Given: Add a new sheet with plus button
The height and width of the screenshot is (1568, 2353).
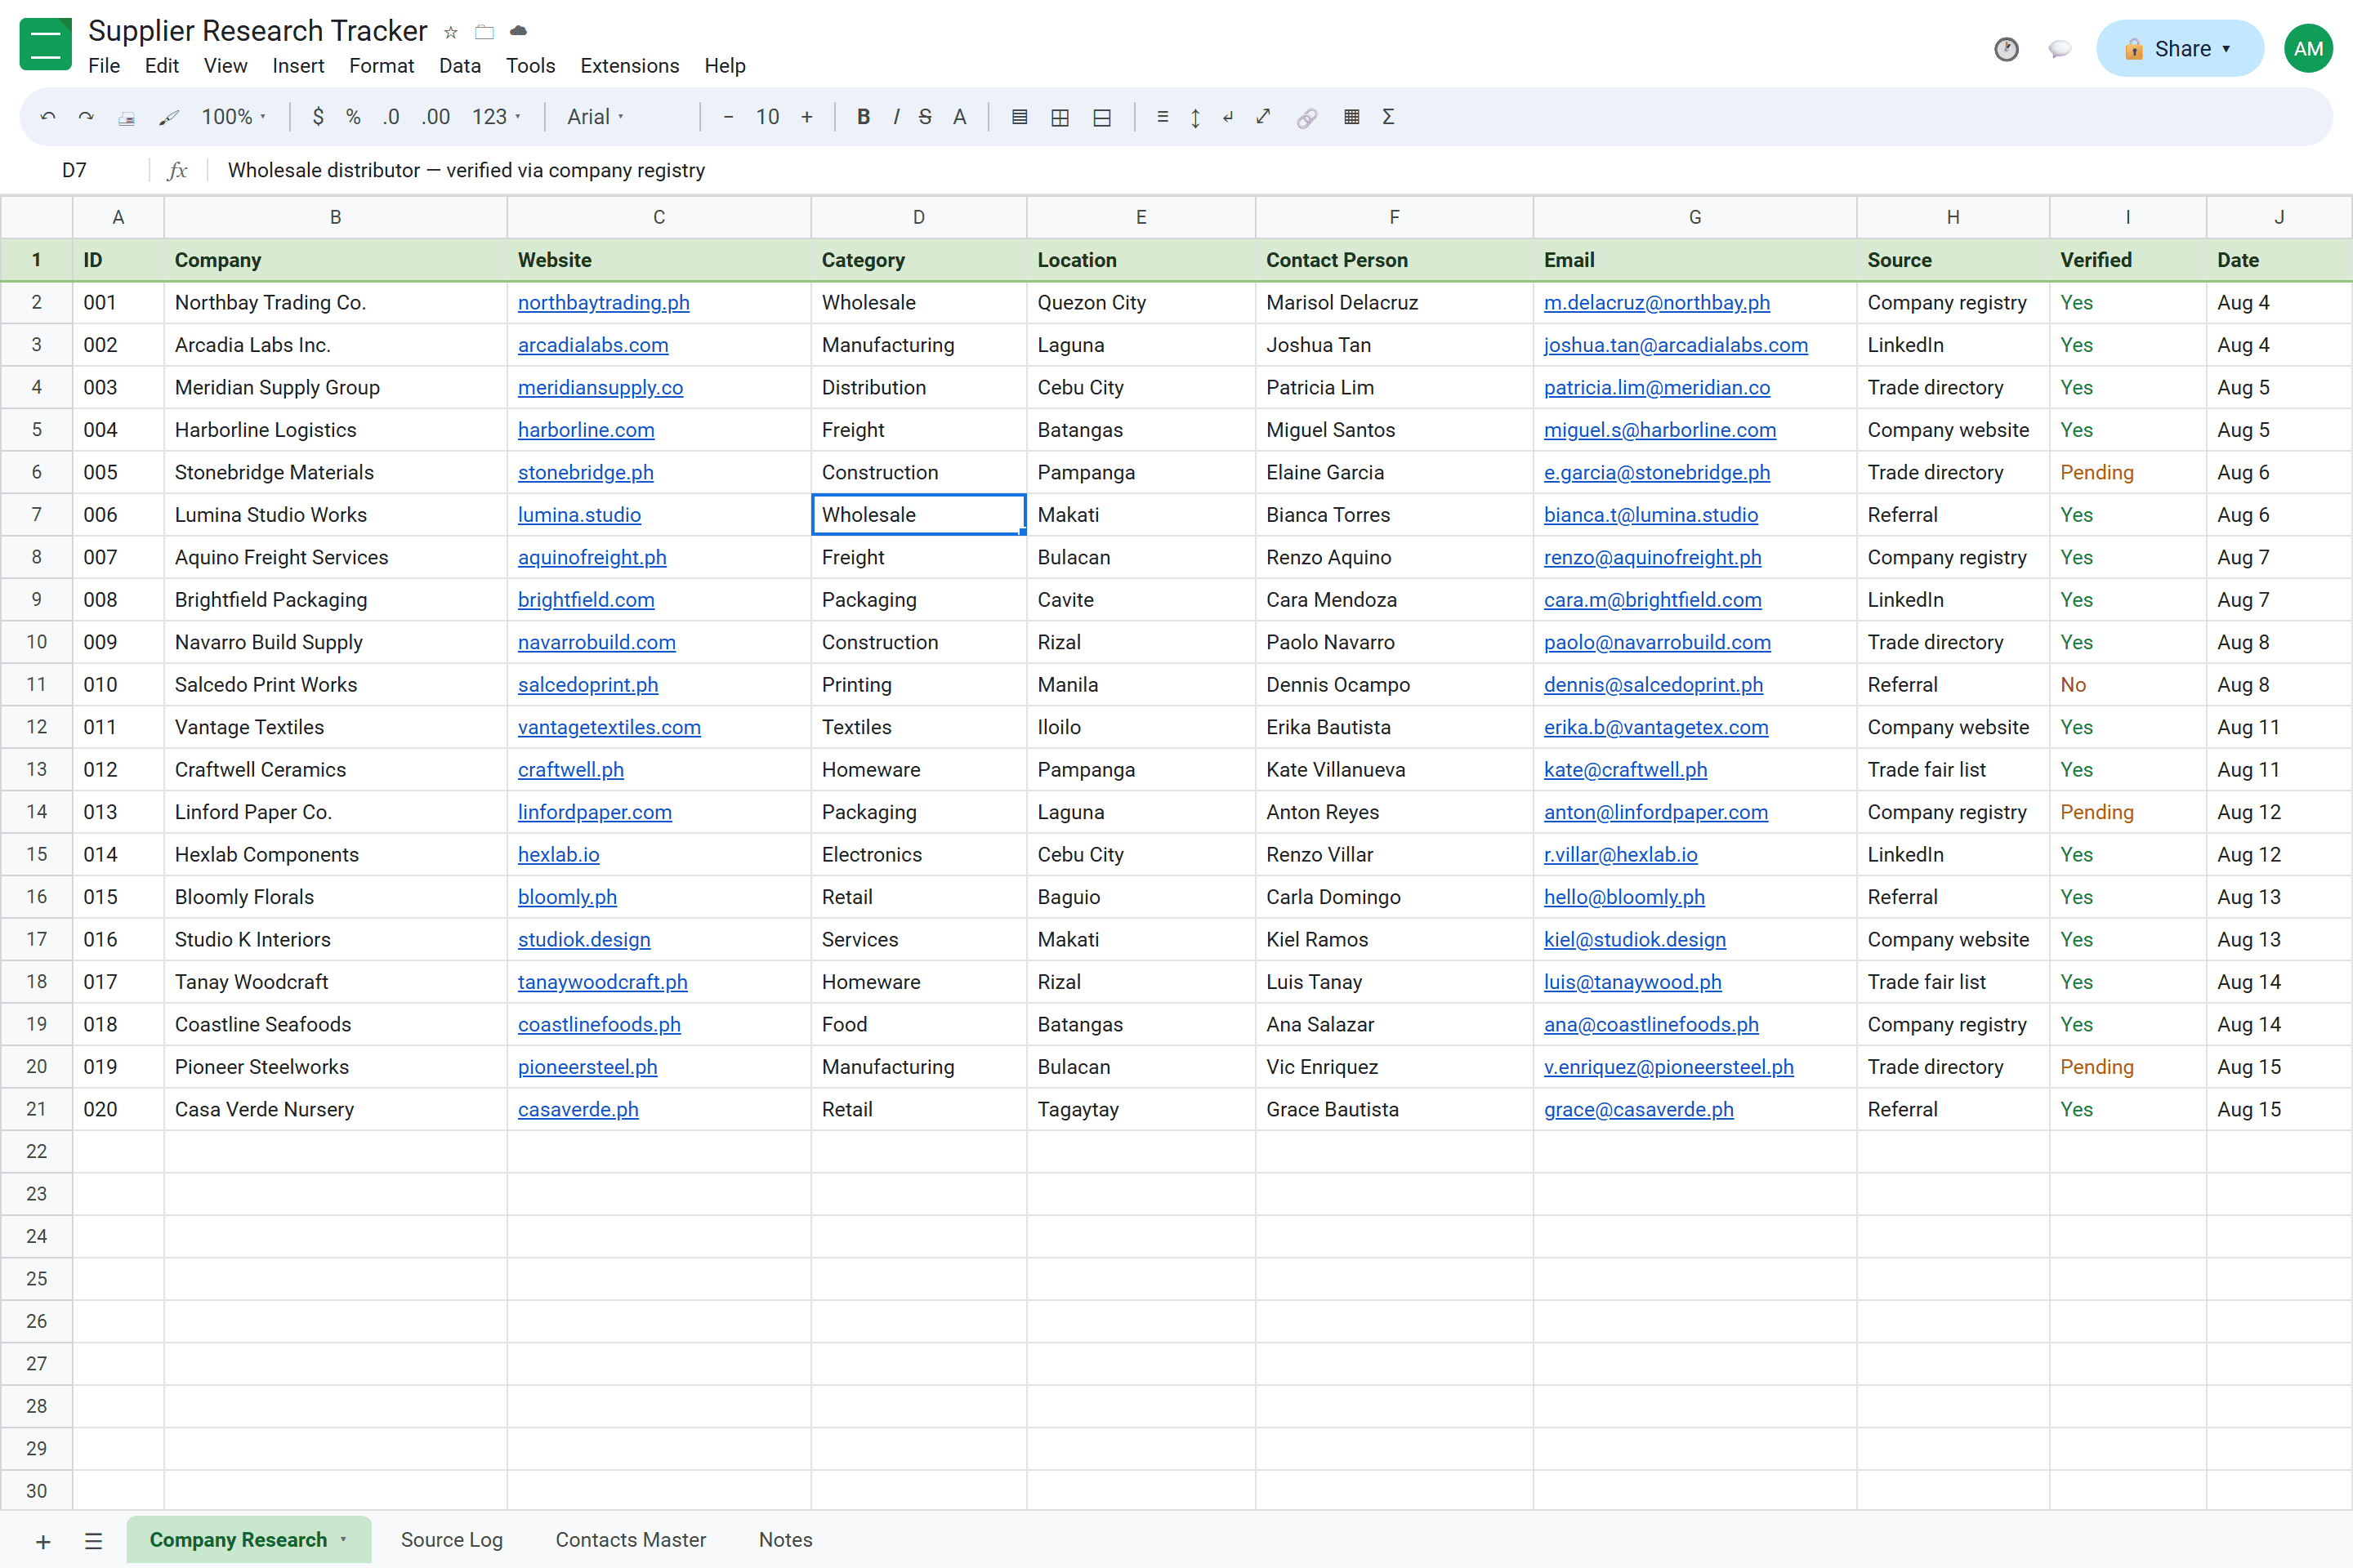Looking at the screenshot, I should (x=43, y=1541).
